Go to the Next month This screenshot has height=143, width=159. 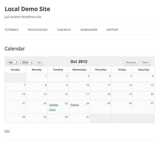[145, 62]
